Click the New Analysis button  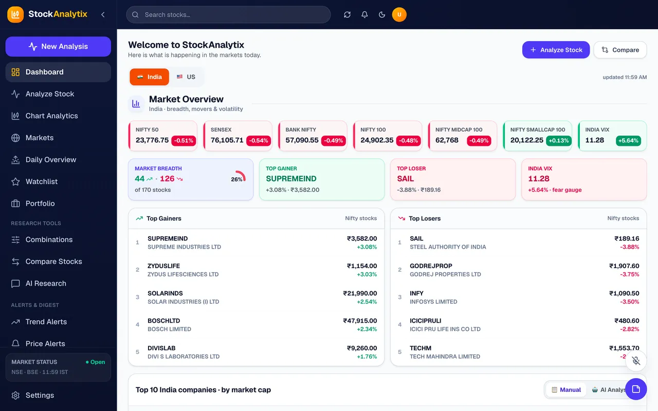click(x=58, y=46)
